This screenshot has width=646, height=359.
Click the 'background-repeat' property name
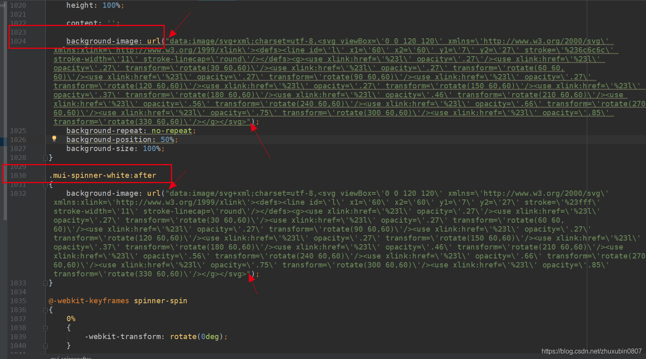[x=104, y=131]
